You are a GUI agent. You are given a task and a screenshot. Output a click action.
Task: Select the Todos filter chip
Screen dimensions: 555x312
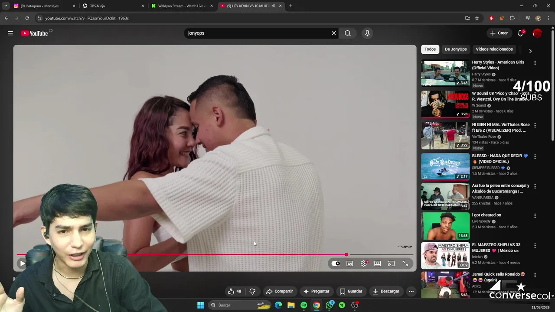click(430, 49)
